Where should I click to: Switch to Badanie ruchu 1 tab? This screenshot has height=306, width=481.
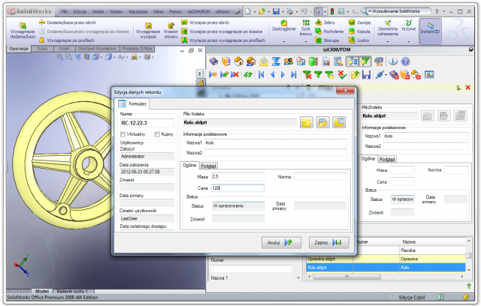[72, 291]
